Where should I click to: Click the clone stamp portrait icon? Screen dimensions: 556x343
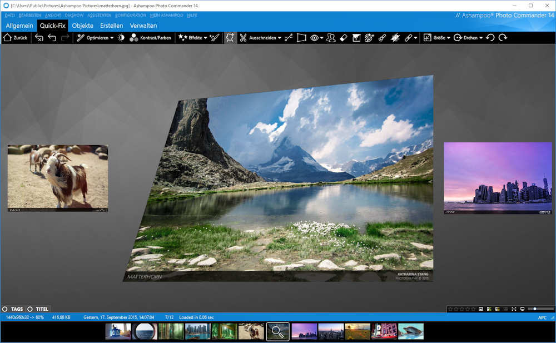coord(331,38)
